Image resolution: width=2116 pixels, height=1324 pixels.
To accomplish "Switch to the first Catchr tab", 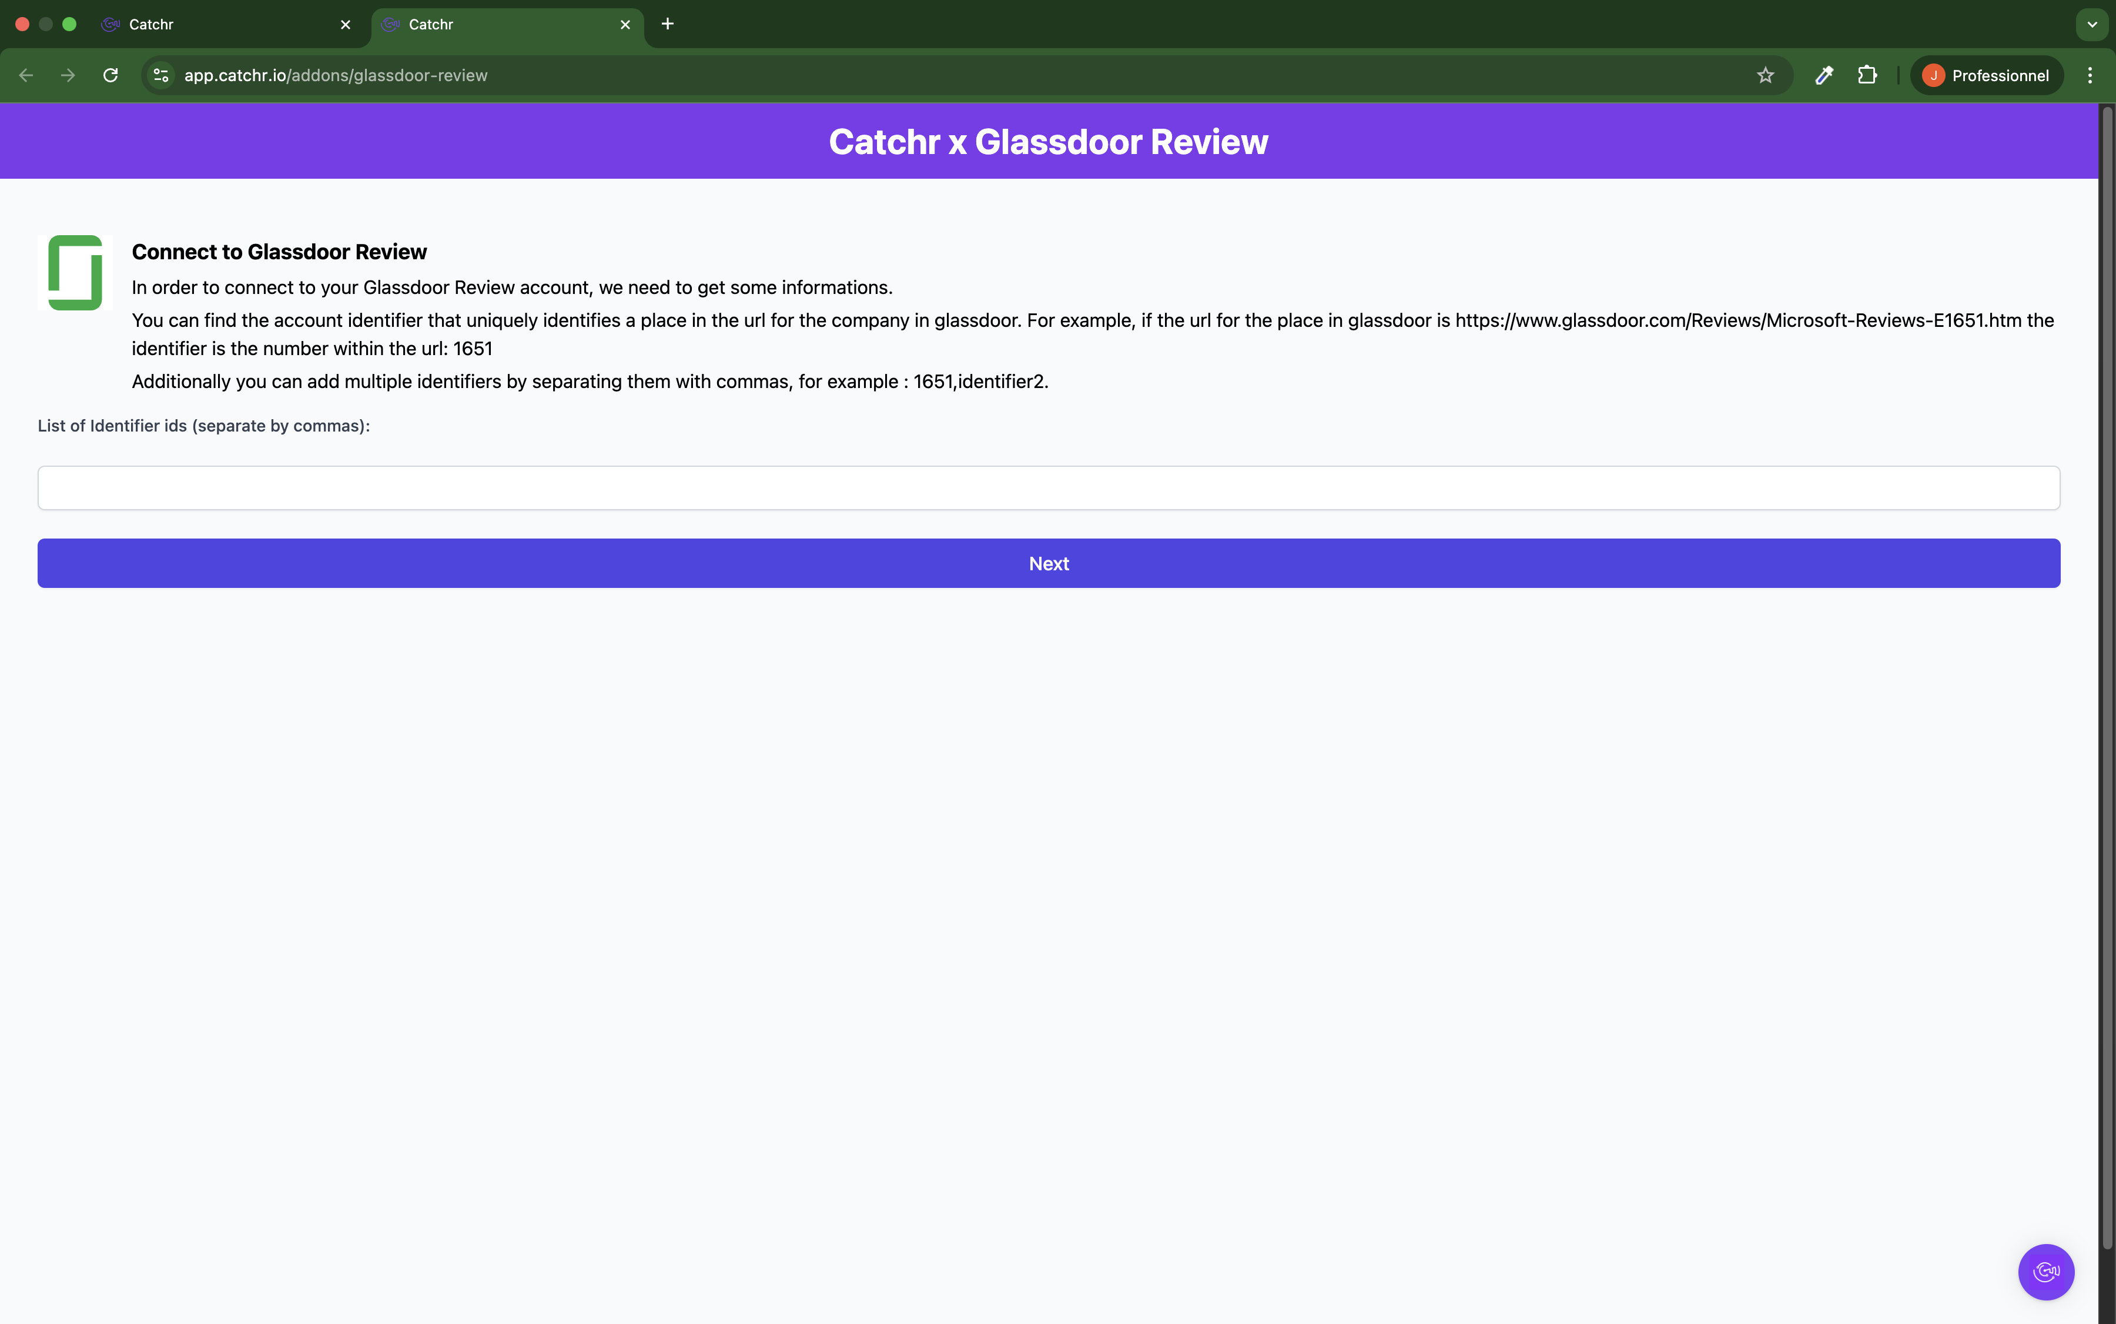I will click(x=226, y=25).
